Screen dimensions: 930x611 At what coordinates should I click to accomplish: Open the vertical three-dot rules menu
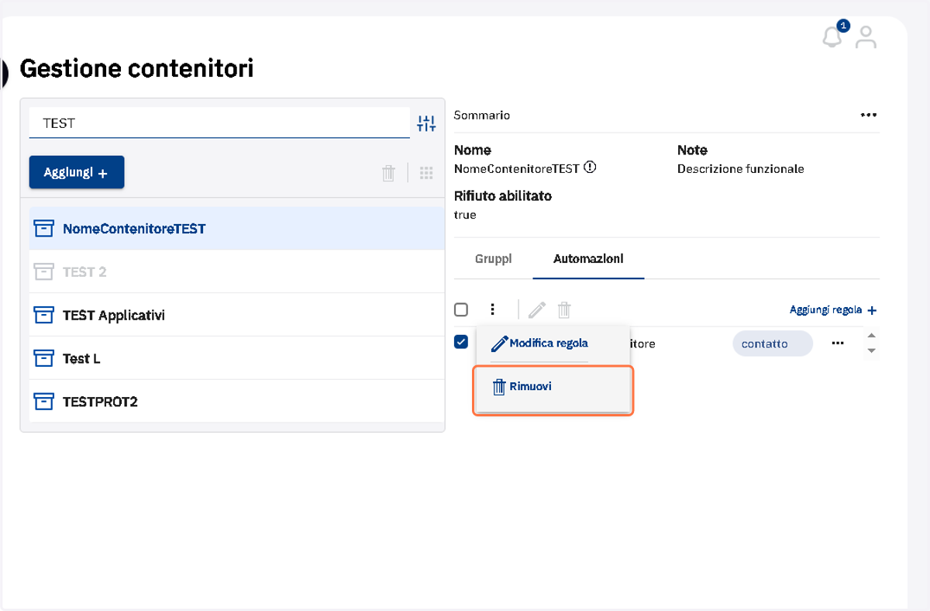(492, 309)
